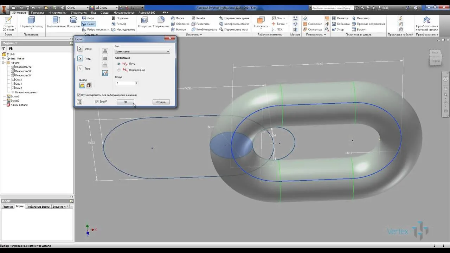Toggle Оптимизировать для выбора одного значения checkbox
This screenshot has width=450, height=253.
pos(79,95)
